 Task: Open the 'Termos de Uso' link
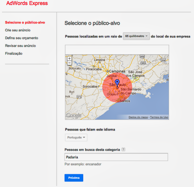(159, 117)
